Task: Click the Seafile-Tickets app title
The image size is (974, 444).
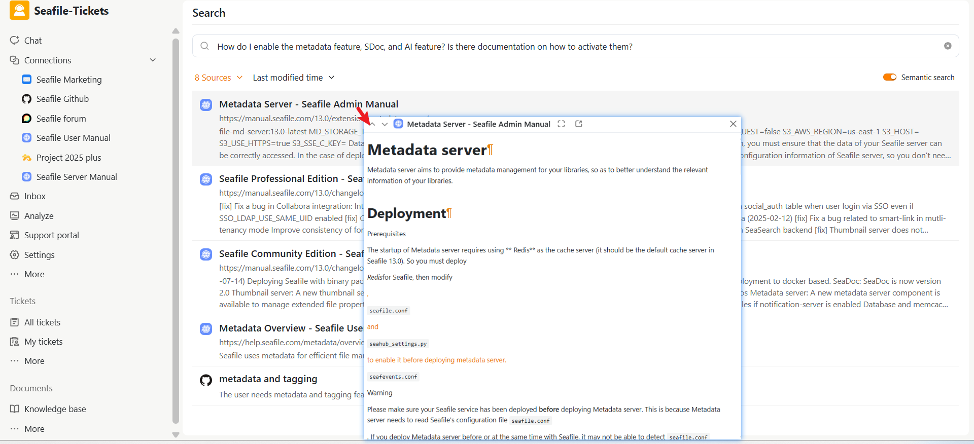Action: (x=72, y=11)
